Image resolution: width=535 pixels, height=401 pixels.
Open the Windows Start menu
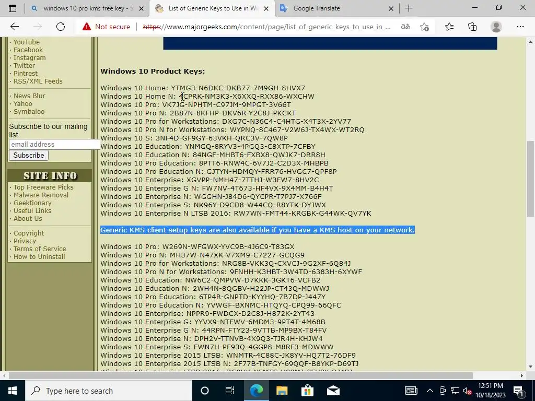tap(13, 391)
